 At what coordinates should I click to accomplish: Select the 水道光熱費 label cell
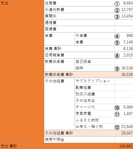tap(79, 10)
